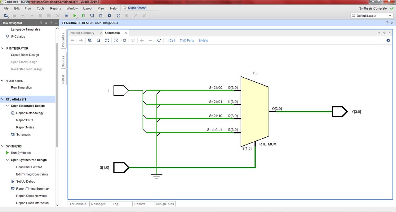Click the Expand All icon in Flow Navigator
The height and width of the screenshot is (212, 396).
(x=46, y=23)
